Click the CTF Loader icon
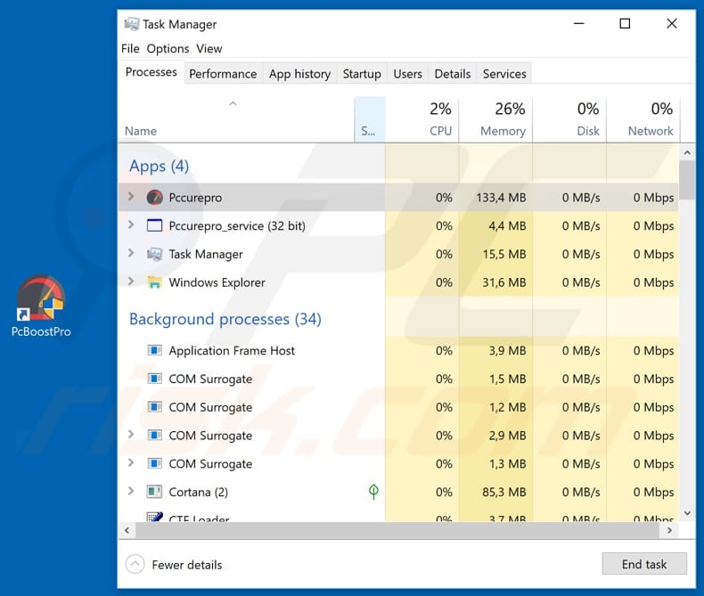 click(155, 517)
